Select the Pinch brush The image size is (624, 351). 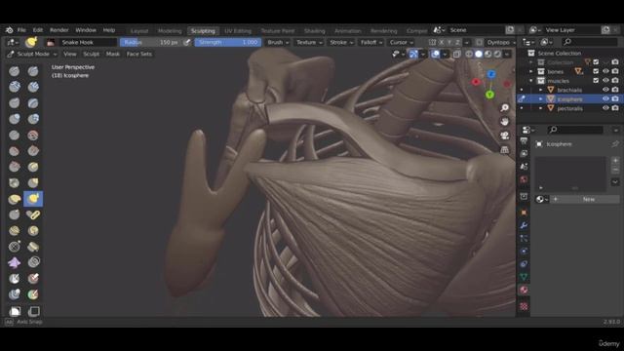coord(15,182)
